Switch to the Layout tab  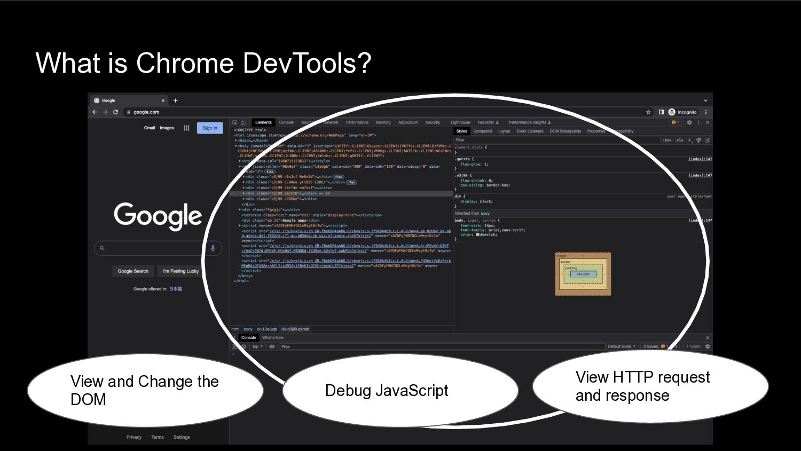(504, 131)
